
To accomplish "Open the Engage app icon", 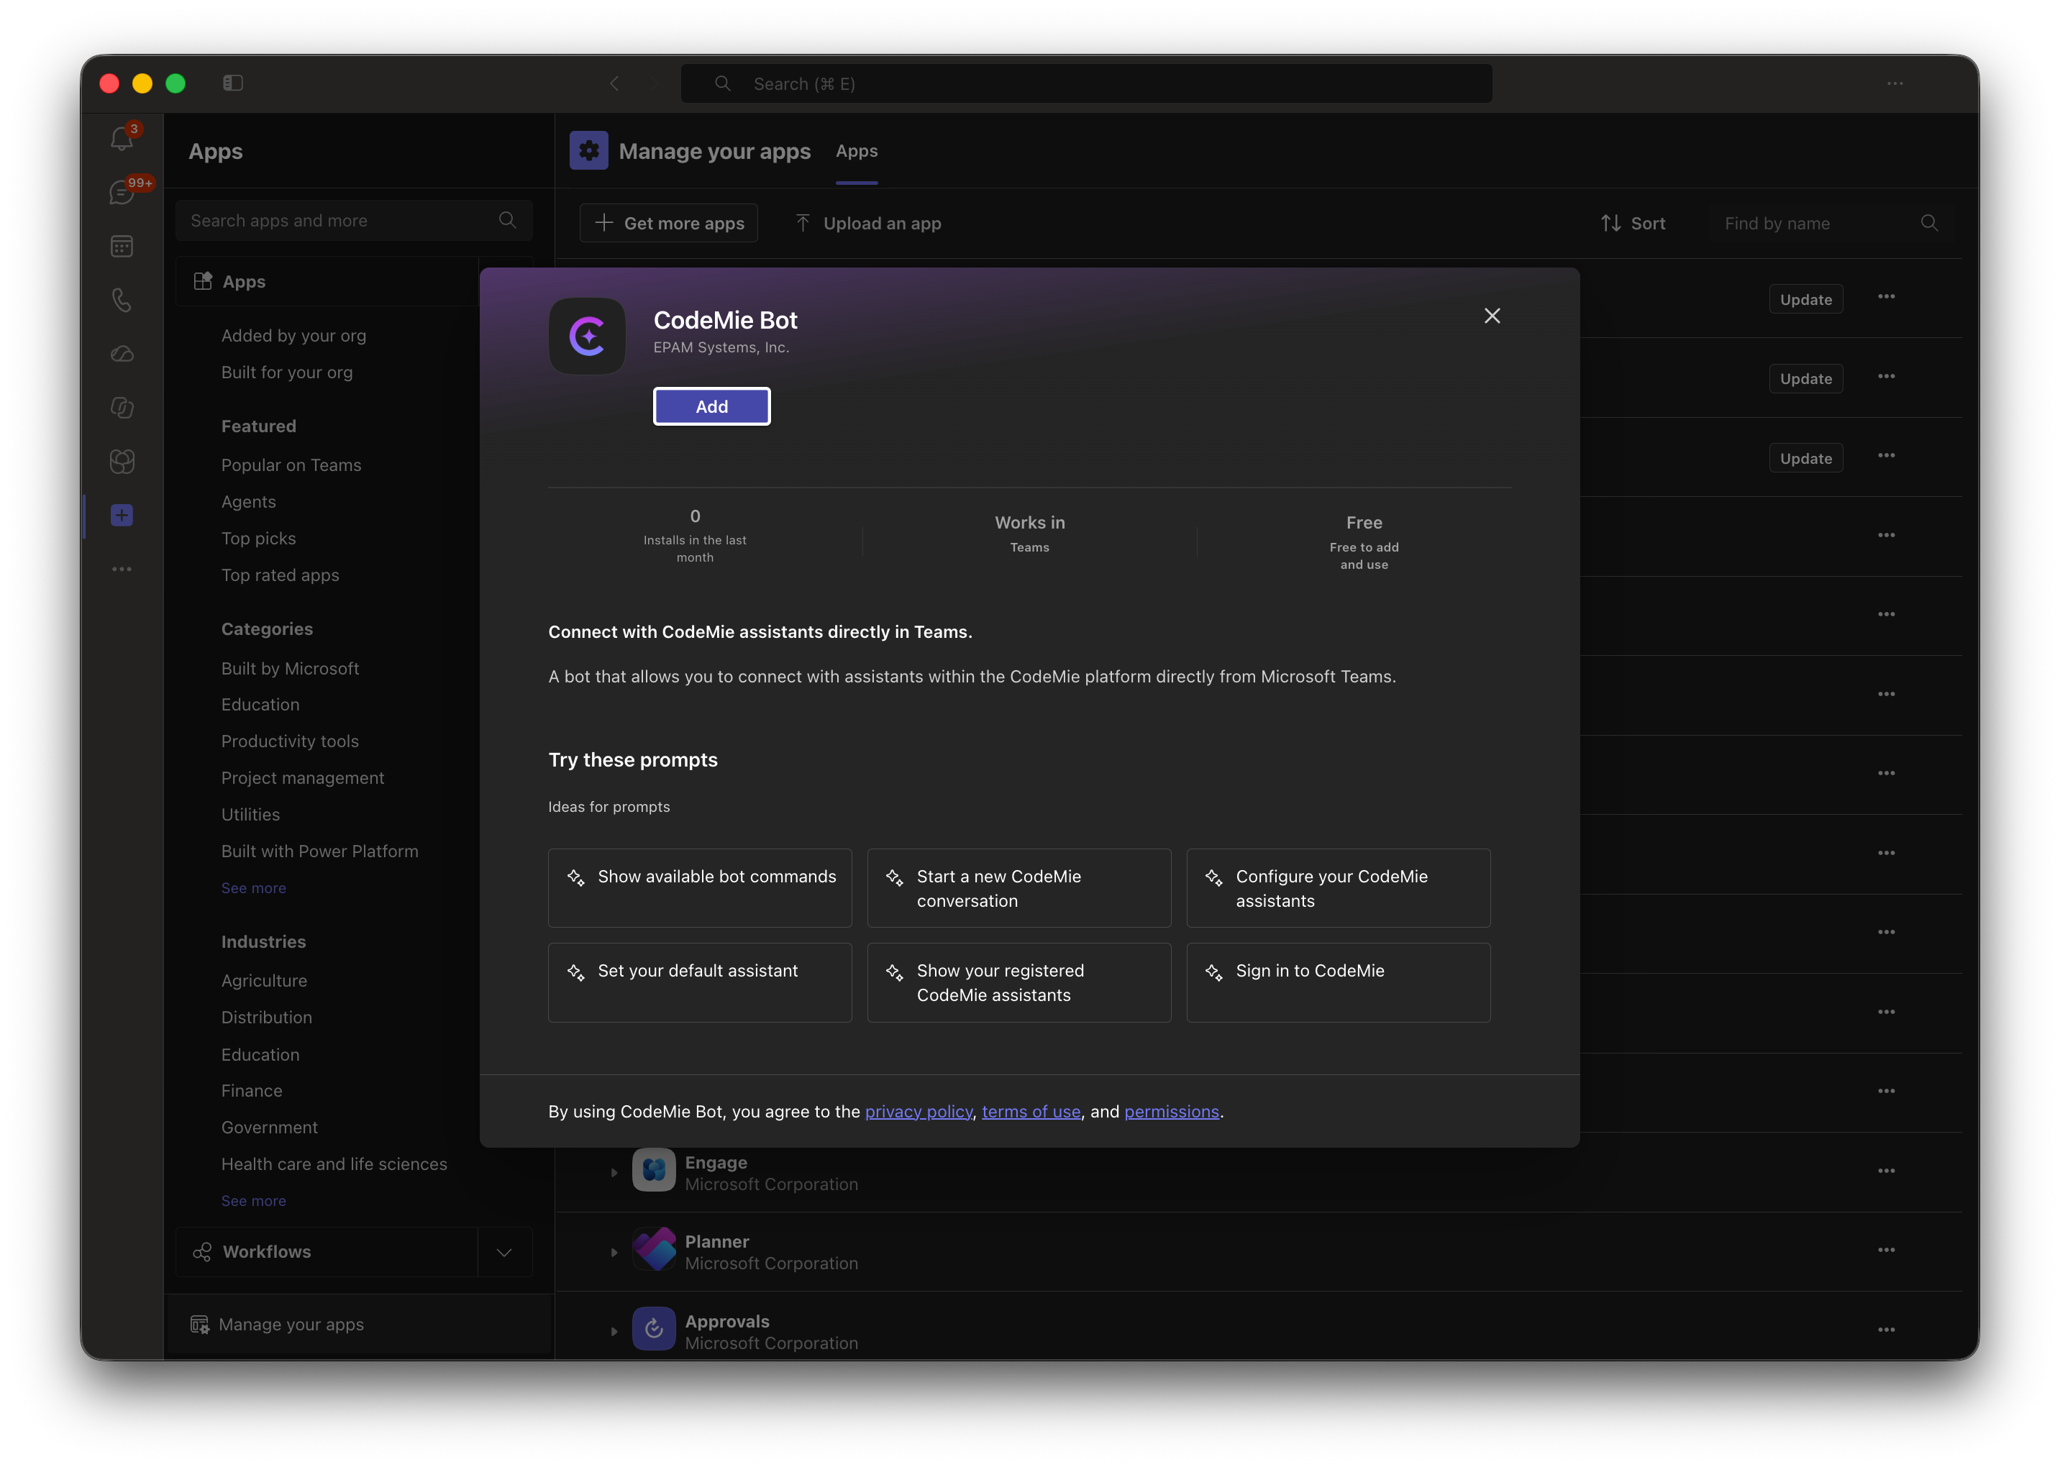I will [x=654, y=1171].
